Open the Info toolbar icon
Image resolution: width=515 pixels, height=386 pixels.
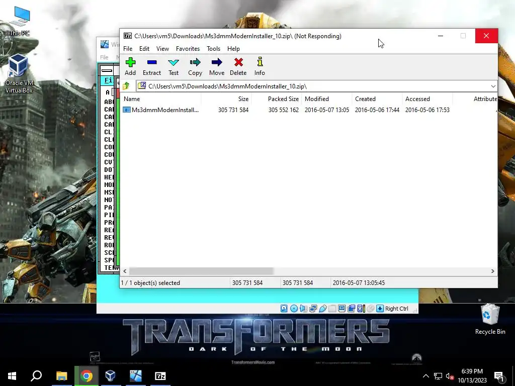click(260, 62)
